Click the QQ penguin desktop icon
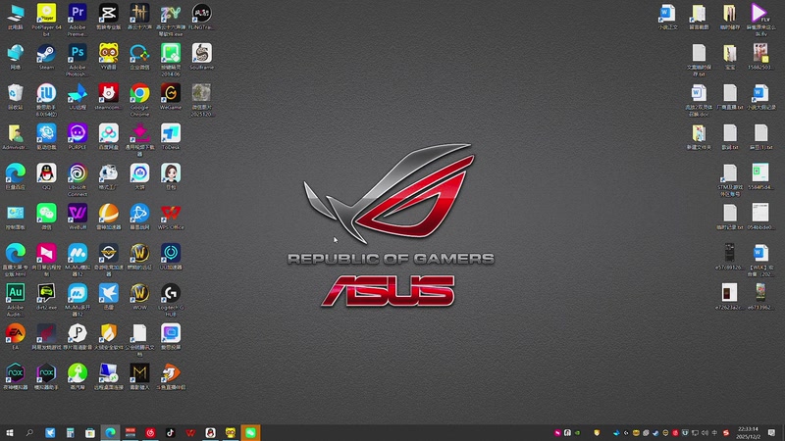Image resolution: width=785 pixels, height=441 pixels. point(46,176)
